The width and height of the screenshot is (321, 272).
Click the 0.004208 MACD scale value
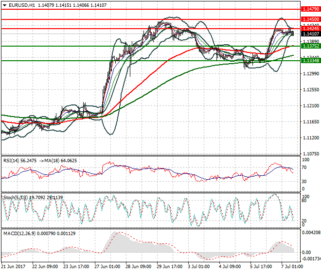tap(311, 233)
